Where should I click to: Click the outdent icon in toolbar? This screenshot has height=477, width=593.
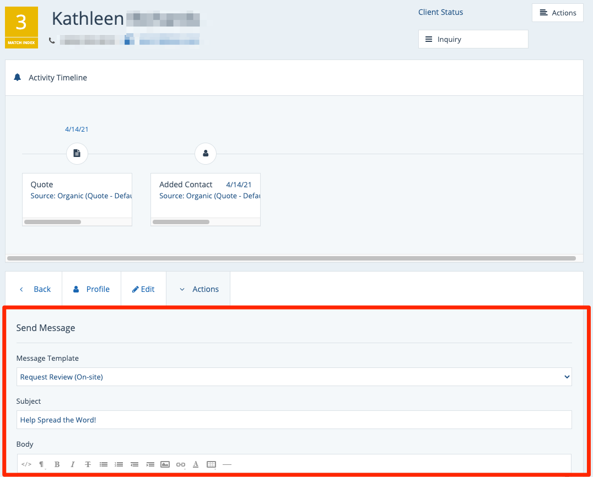tap(134, 464)
